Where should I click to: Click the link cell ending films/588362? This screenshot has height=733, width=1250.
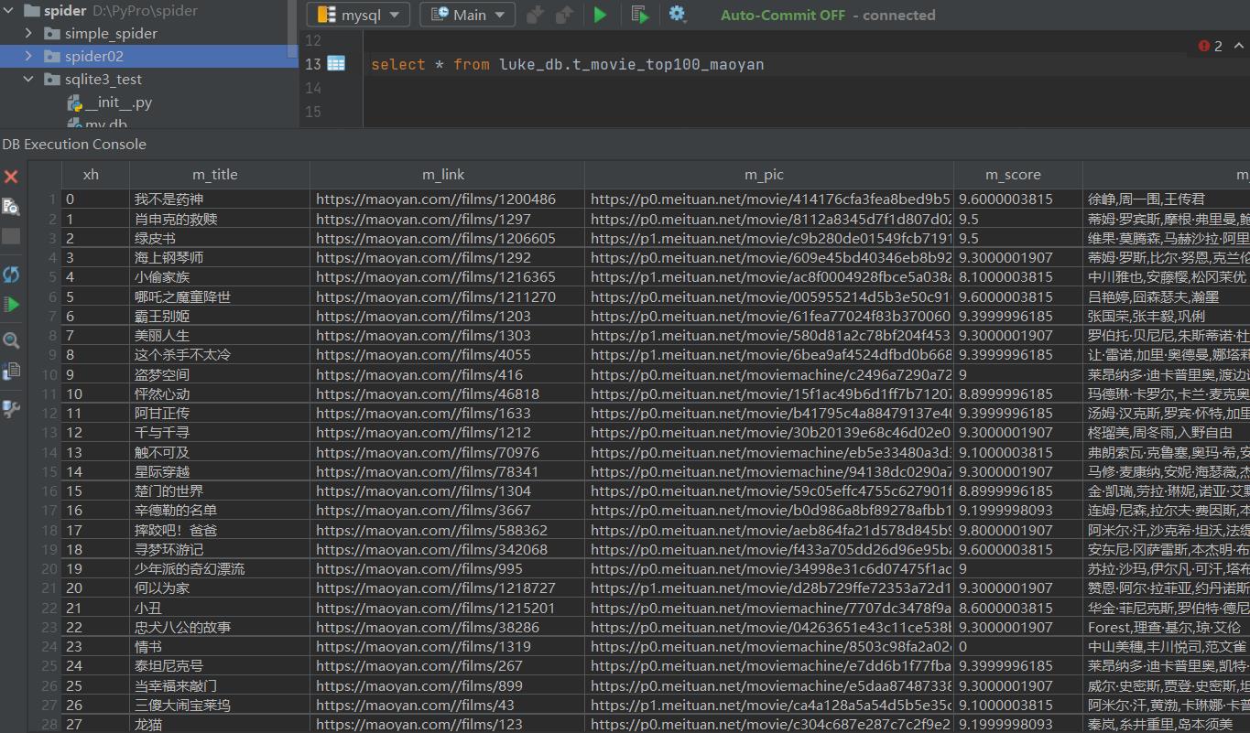pyautogui.click(x=447, y=530)
